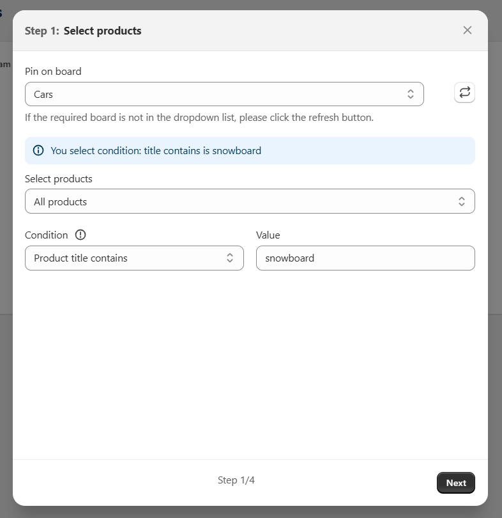Click the Value label text

[x=268, y=235]
